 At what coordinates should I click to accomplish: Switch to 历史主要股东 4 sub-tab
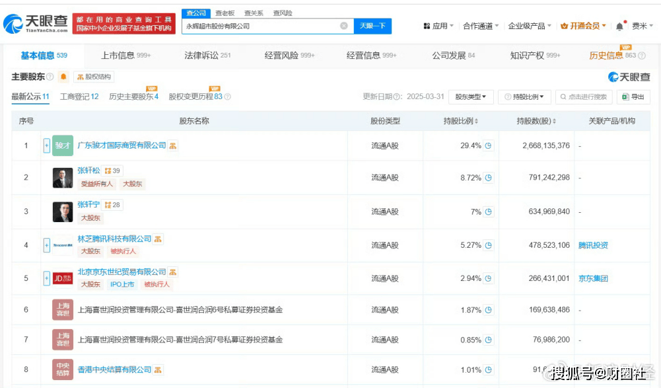click(x=133, y=97)
